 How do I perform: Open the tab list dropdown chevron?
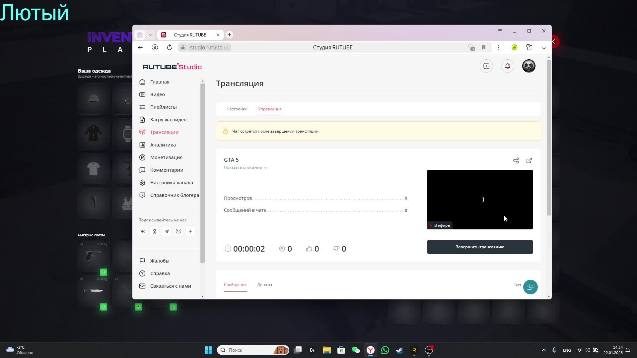[x=150, y=35]
